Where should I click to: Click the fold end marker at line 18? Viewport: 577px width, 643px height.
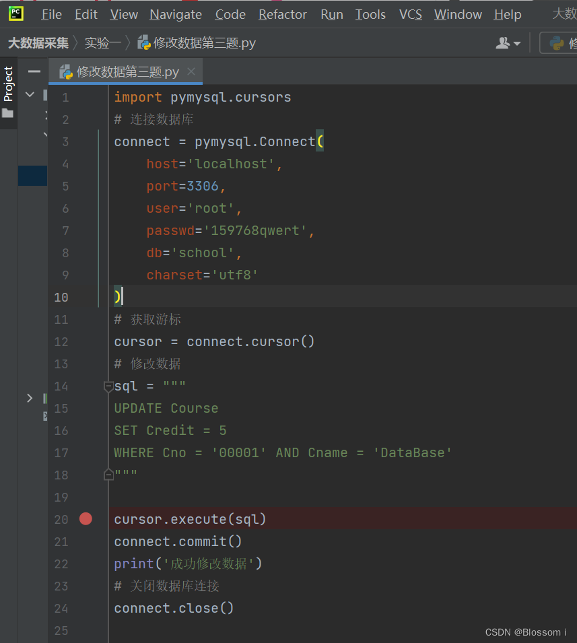click(108, 475)
